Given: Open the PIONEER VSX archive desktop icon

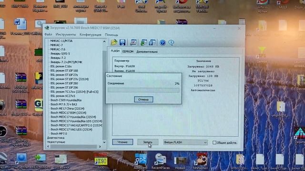Looking at the screenshot, I should tap(21, 82).
